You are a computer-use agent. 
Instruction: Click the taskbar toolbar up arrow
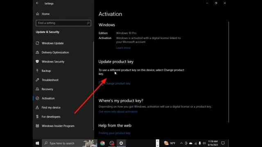[157, 141]
